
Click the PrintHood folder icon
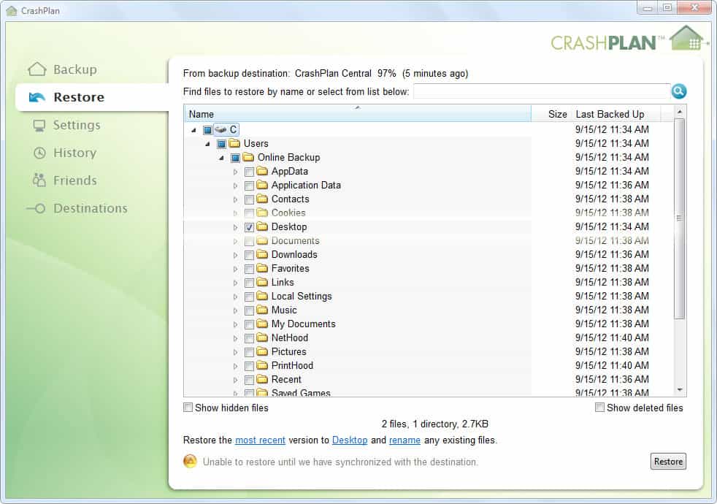tap(262, 365)
